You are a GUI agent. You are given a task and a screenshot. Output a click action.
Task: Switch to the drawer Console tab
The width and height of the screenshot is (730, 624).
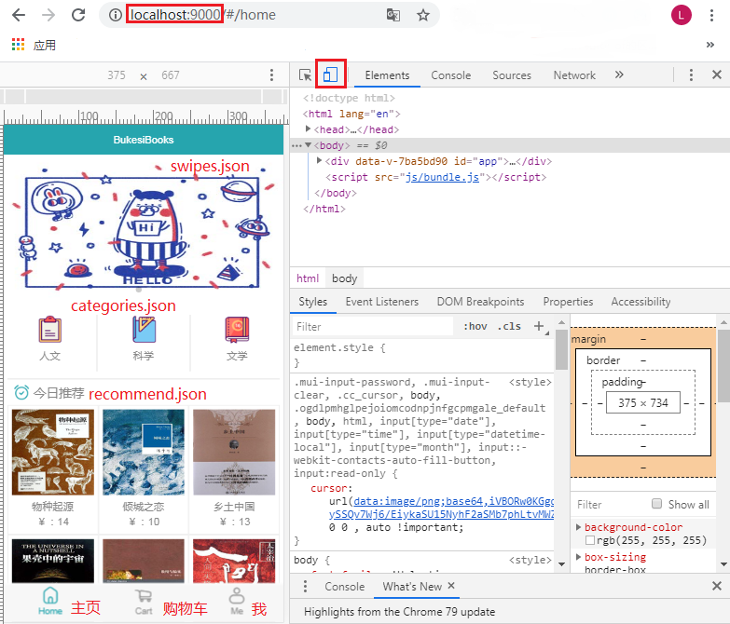[x=345, y=587]
